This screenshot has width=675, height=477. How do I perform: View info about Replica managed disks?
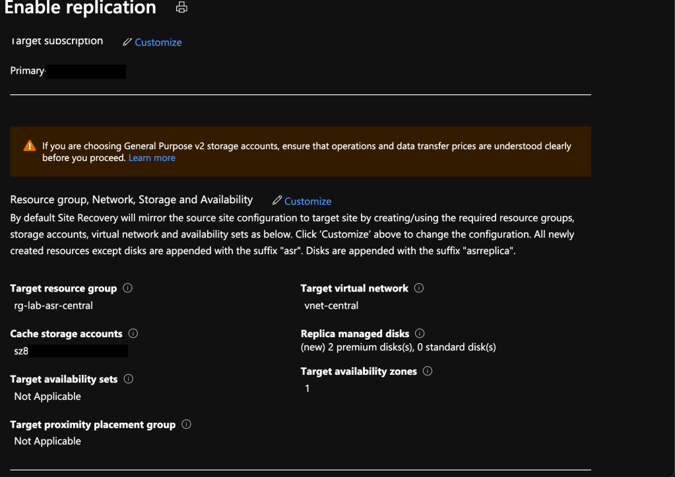tap(420, 334)
